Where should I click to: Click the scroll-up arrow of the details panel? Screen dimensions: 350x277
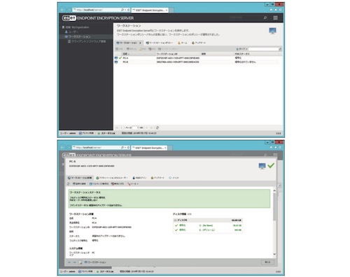(274, 191)
